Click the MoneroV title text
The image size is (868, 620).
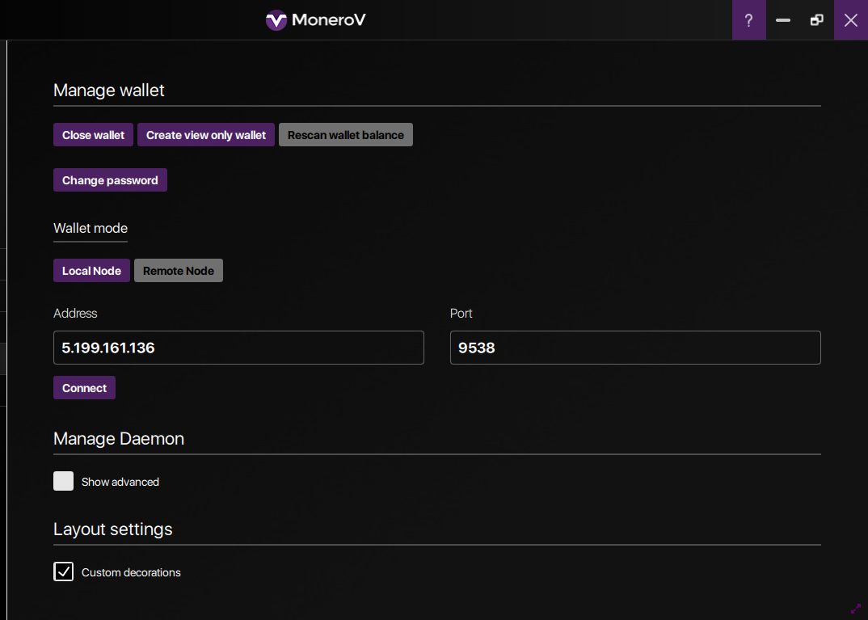pyautogui.click(x=328, y=20)
